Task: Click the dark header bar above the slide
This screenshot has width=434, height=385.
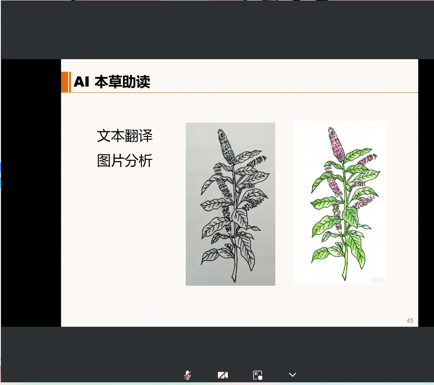Action: (x=217, y=30)
